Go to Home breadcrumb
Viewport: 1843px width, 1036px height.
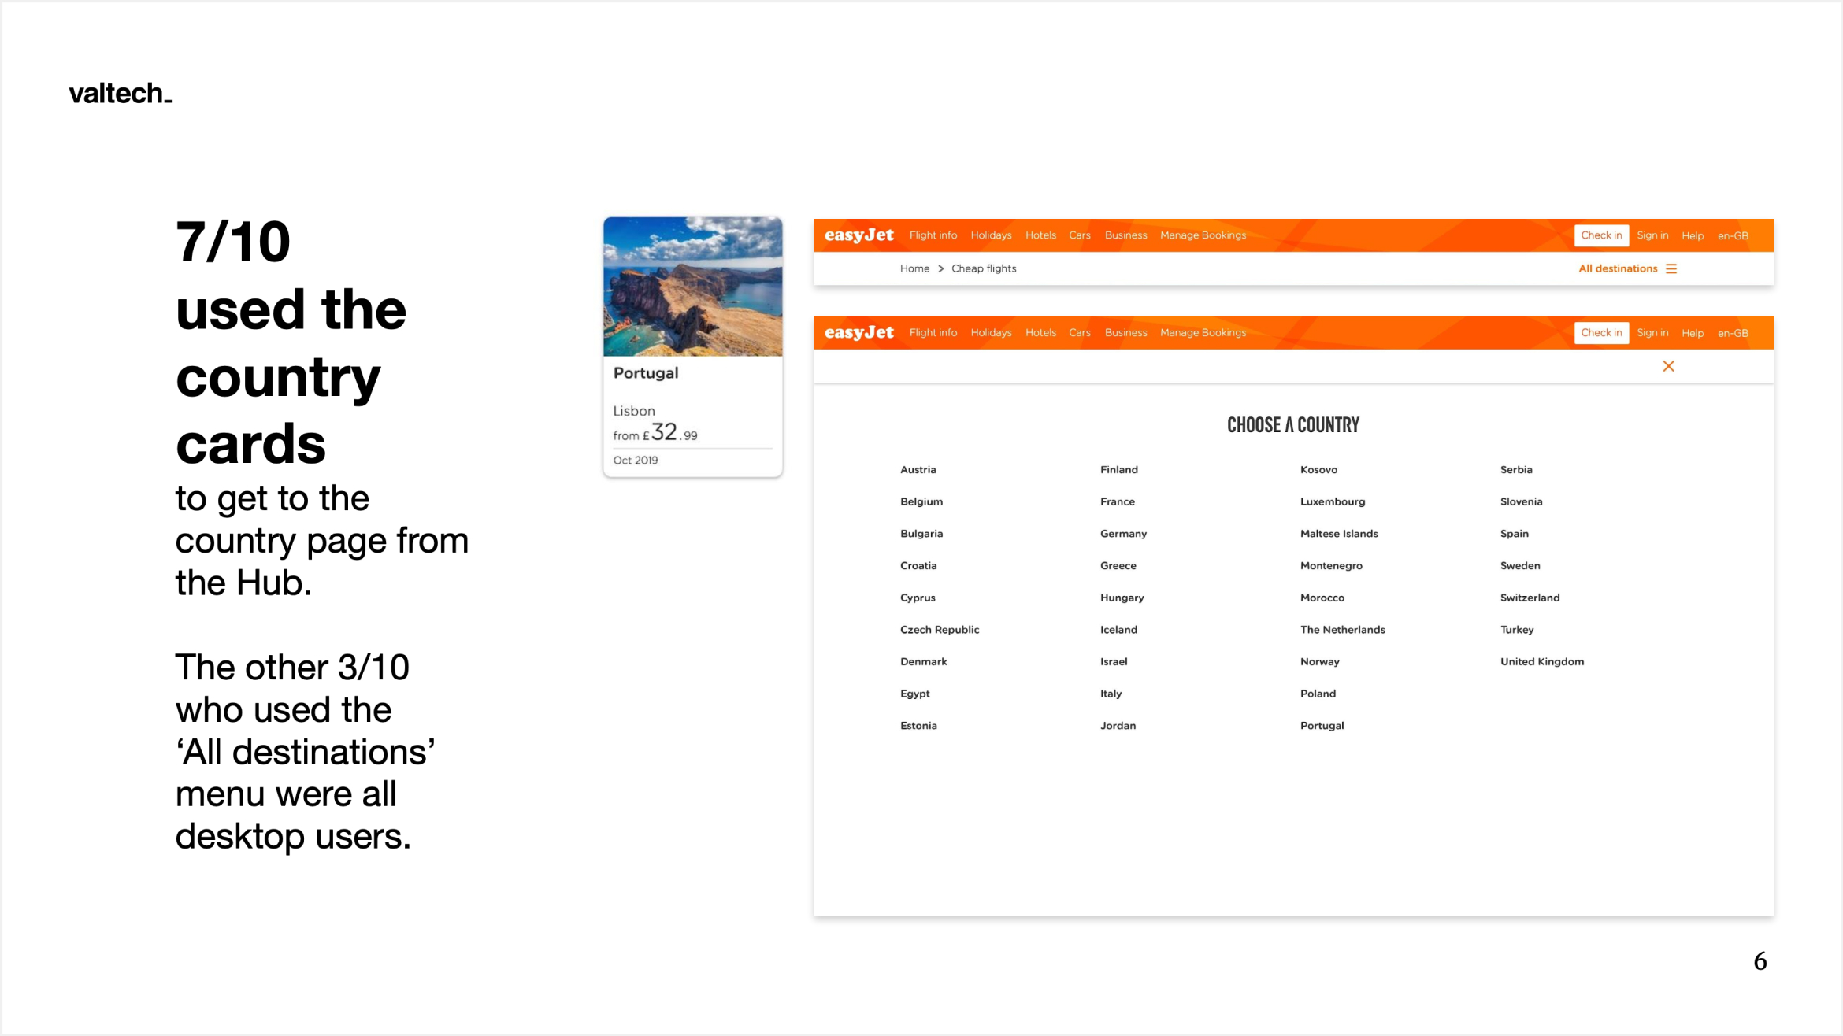pos(914,268)
